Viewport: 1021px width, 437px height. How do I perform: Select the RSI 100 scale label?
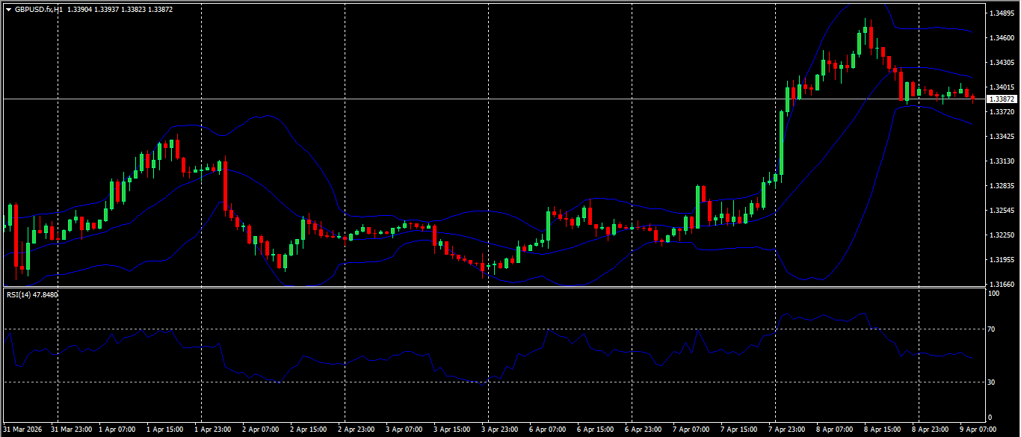pos(994,293)
